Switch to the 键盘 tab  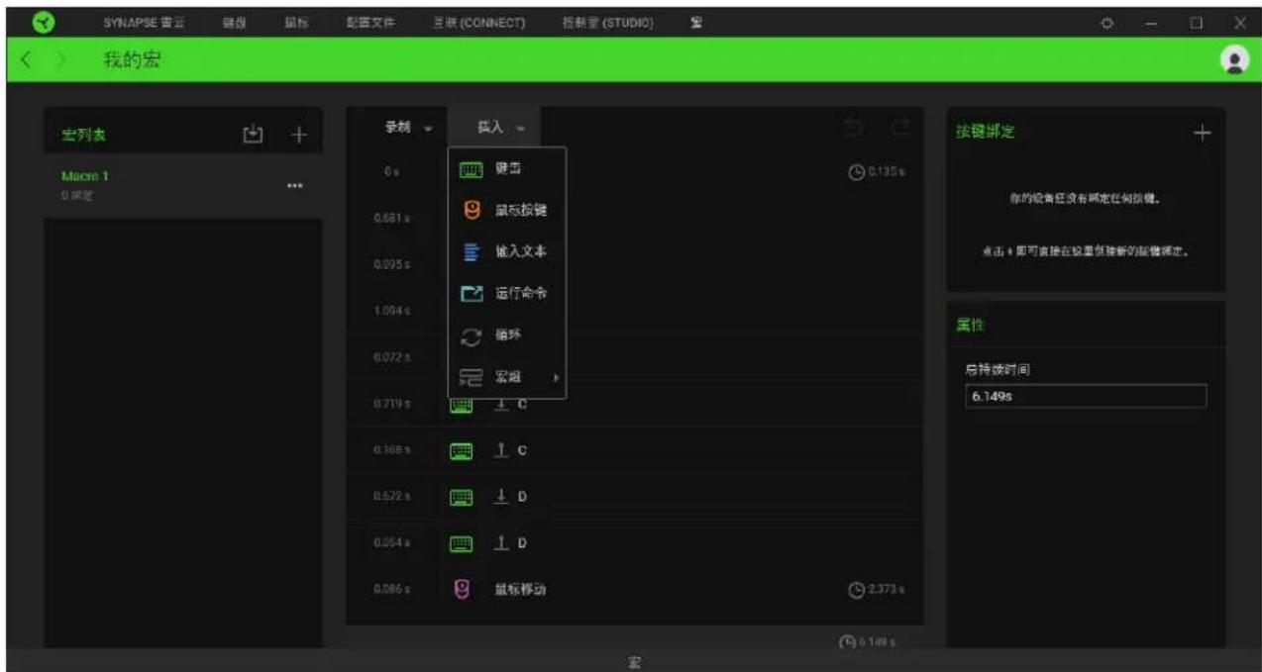235,22
